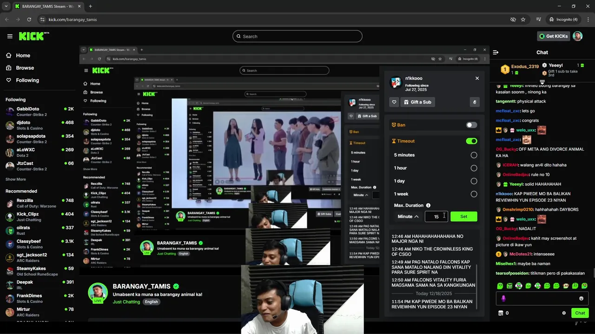Turn off the Timeout switch

pyautogui.click(x=471, y=141)
